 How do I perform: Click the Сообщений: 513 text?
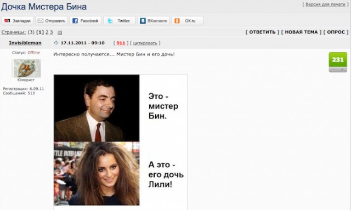coord(19,93)
